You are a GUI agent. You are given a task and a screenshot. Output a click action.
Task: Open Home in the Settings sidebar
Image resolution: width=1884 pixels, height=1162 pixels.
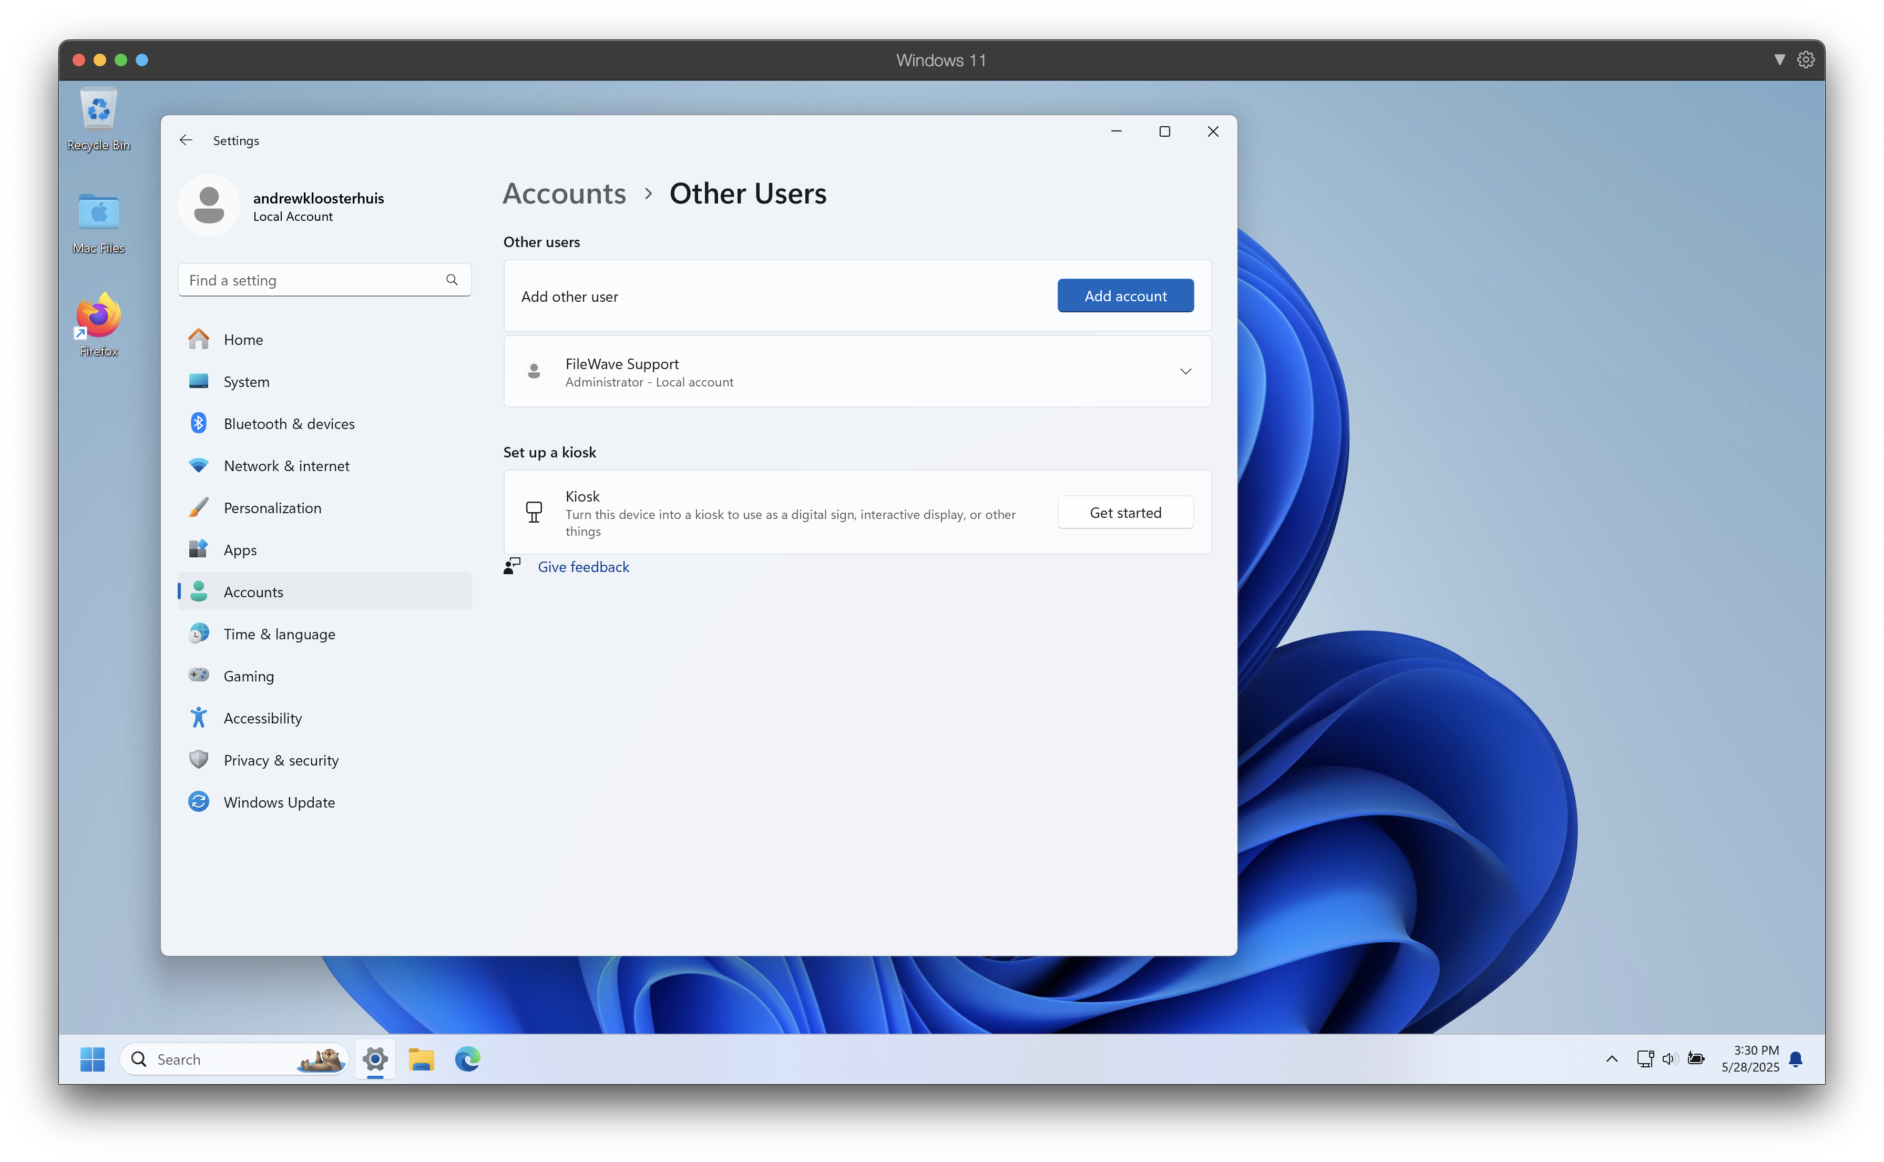324,340
